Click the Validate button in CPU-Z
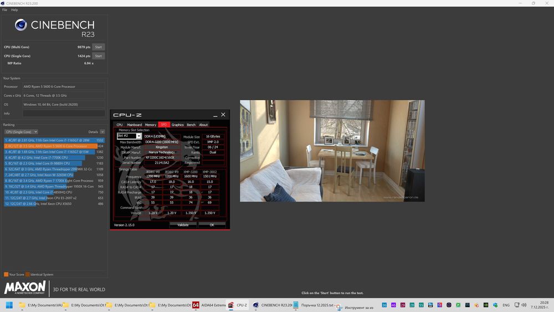554x312 pixels. (183, 225)
